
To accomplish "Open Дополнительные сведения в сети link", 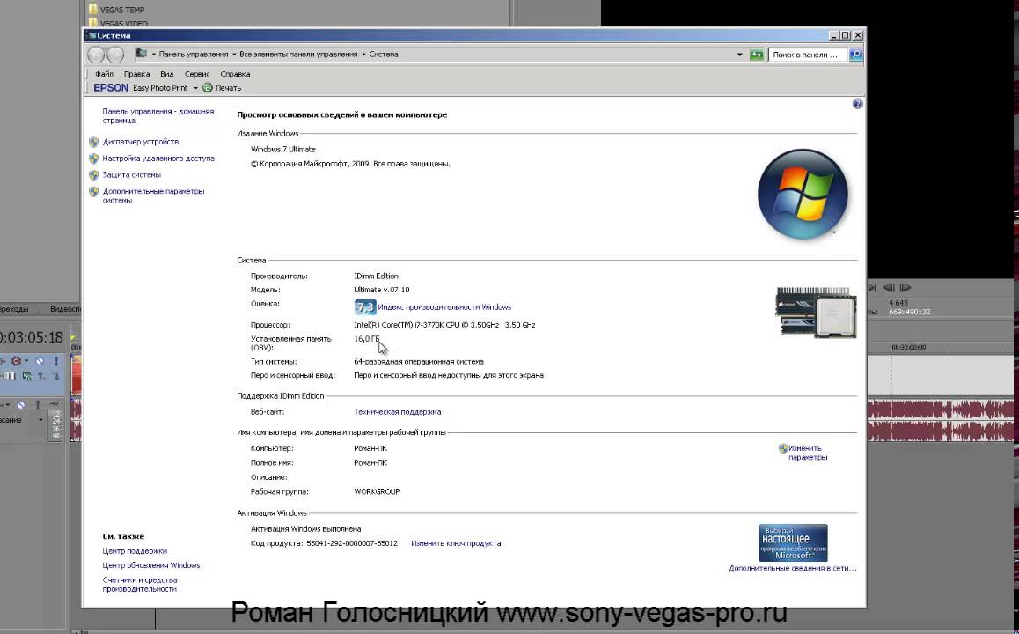I will point(792,568).
